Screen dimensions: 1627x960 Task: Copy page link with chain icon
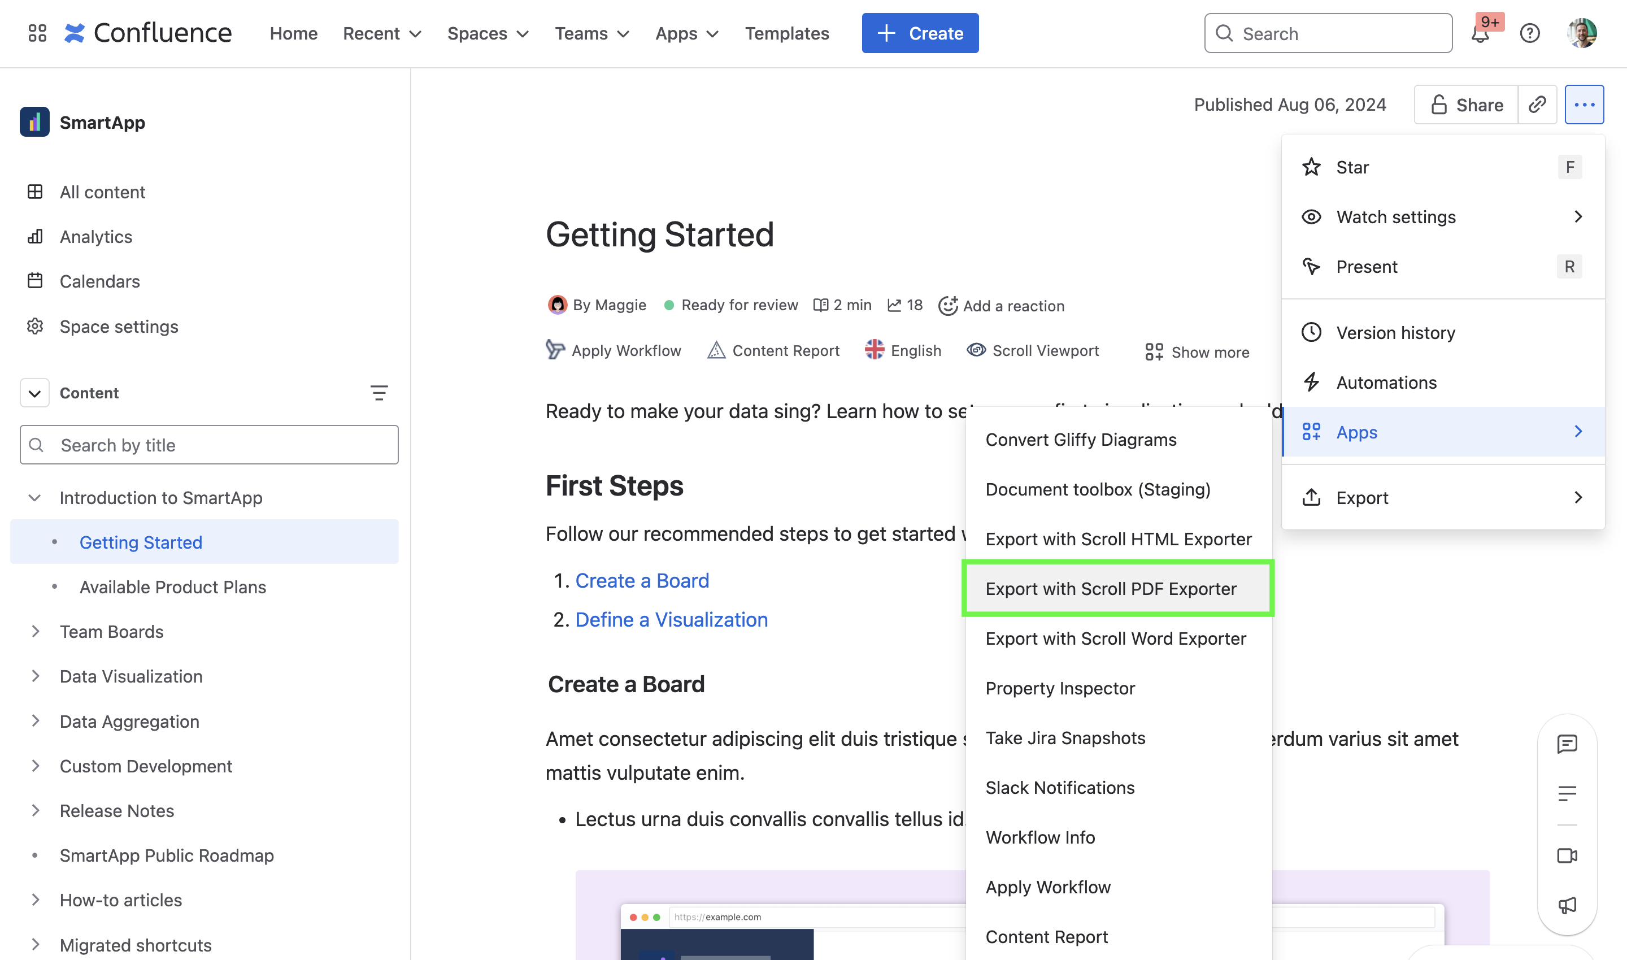1537,105
